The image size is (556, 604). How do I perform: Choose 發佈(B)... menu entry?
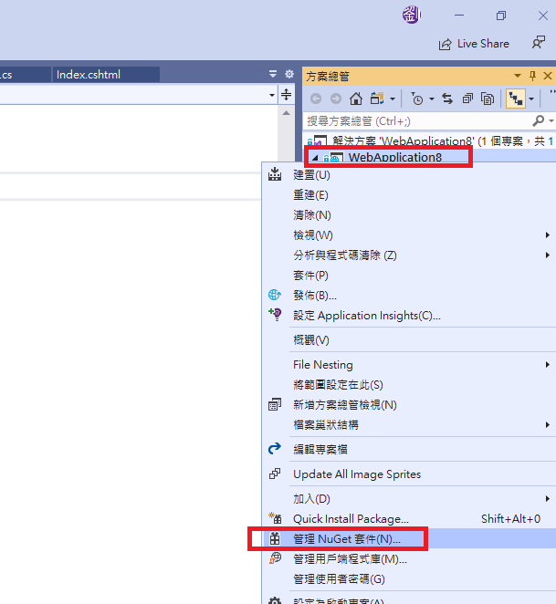(x=409, y=296)
